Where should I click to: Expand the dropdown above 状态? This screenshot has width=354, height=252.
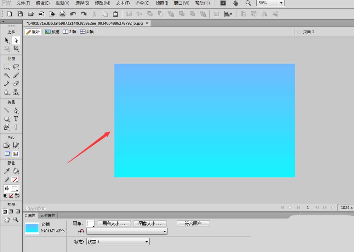click(127, 231)
